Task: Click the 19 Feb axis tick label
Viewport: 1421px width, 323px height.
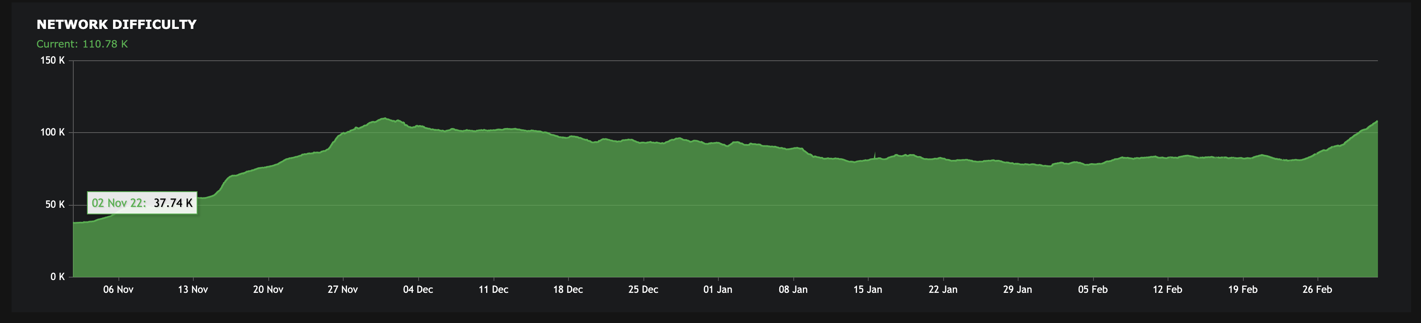Action: pos(1243,290)
